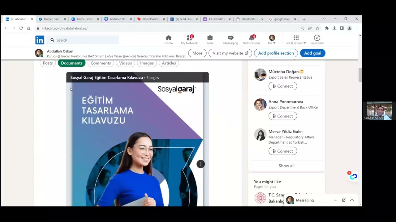Viewport: 396px width, 222px height.
Task: Click the Abdullah OSKAY webcam thumbnail
Action: (x=379, y=111)
